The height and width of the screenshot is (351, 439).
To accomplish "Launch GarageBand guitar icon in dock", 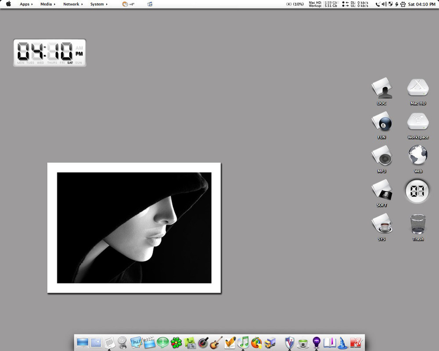I will coord(216,342).
